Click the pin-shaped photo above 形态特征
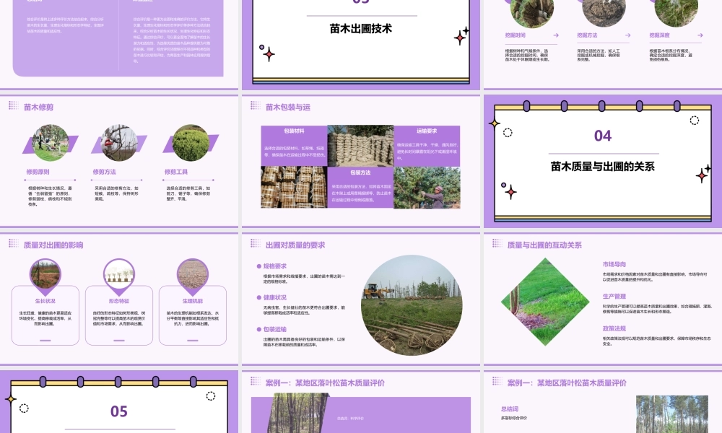The width and height of the screenshot is (722, 433). (119, 276)
